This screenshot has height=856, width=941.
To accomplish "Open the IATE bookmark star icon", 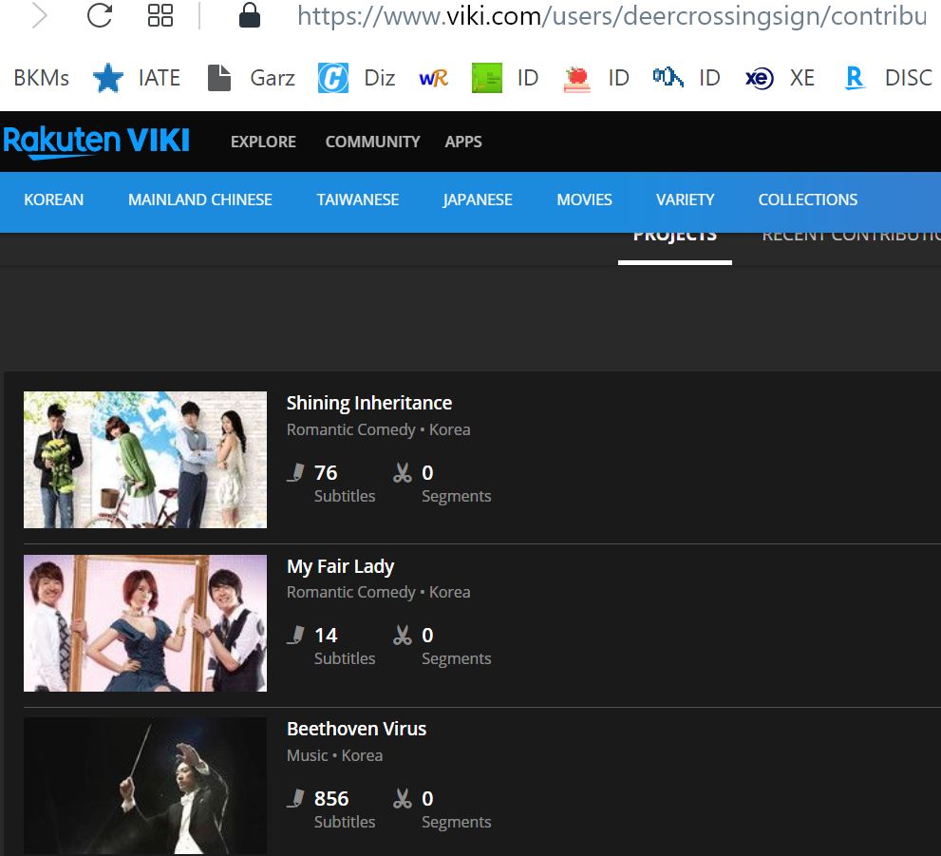I will [108, 78].
